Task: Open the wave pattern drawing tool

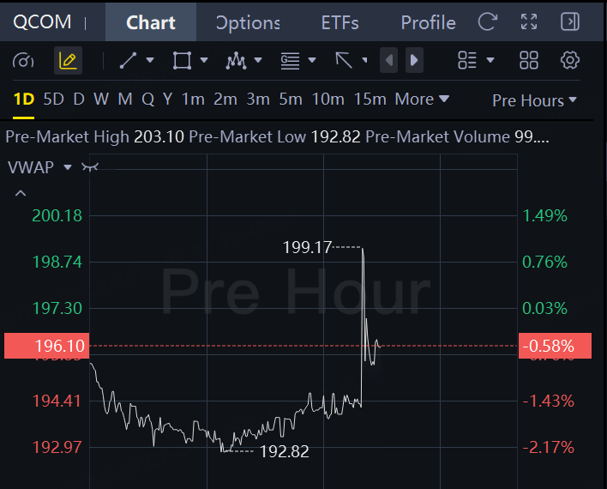Action: coord(236,60)
